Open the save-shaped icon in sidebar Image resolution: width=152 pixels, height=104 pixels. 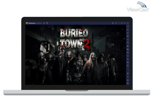click(x=128, y=49)
